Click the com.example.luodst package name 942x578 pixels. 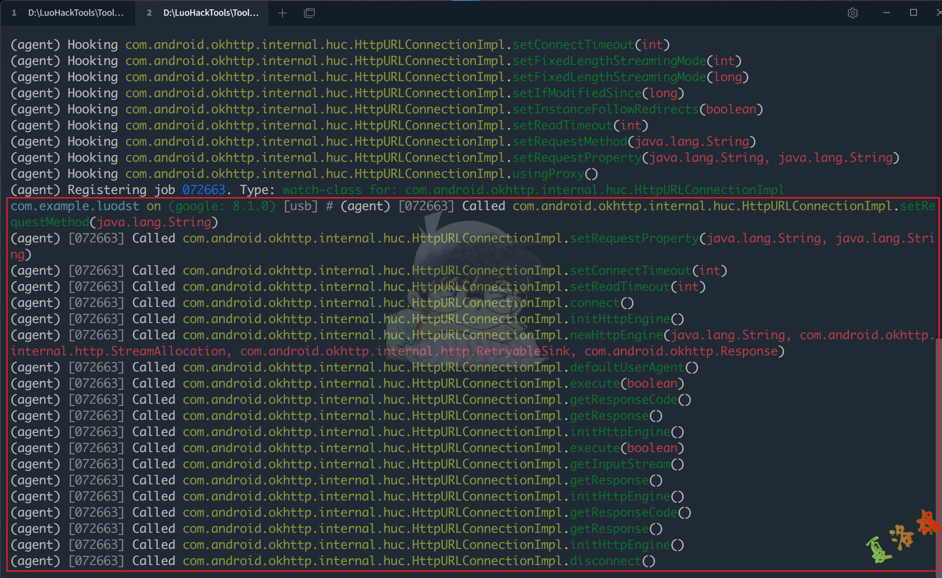pos(74,206)
